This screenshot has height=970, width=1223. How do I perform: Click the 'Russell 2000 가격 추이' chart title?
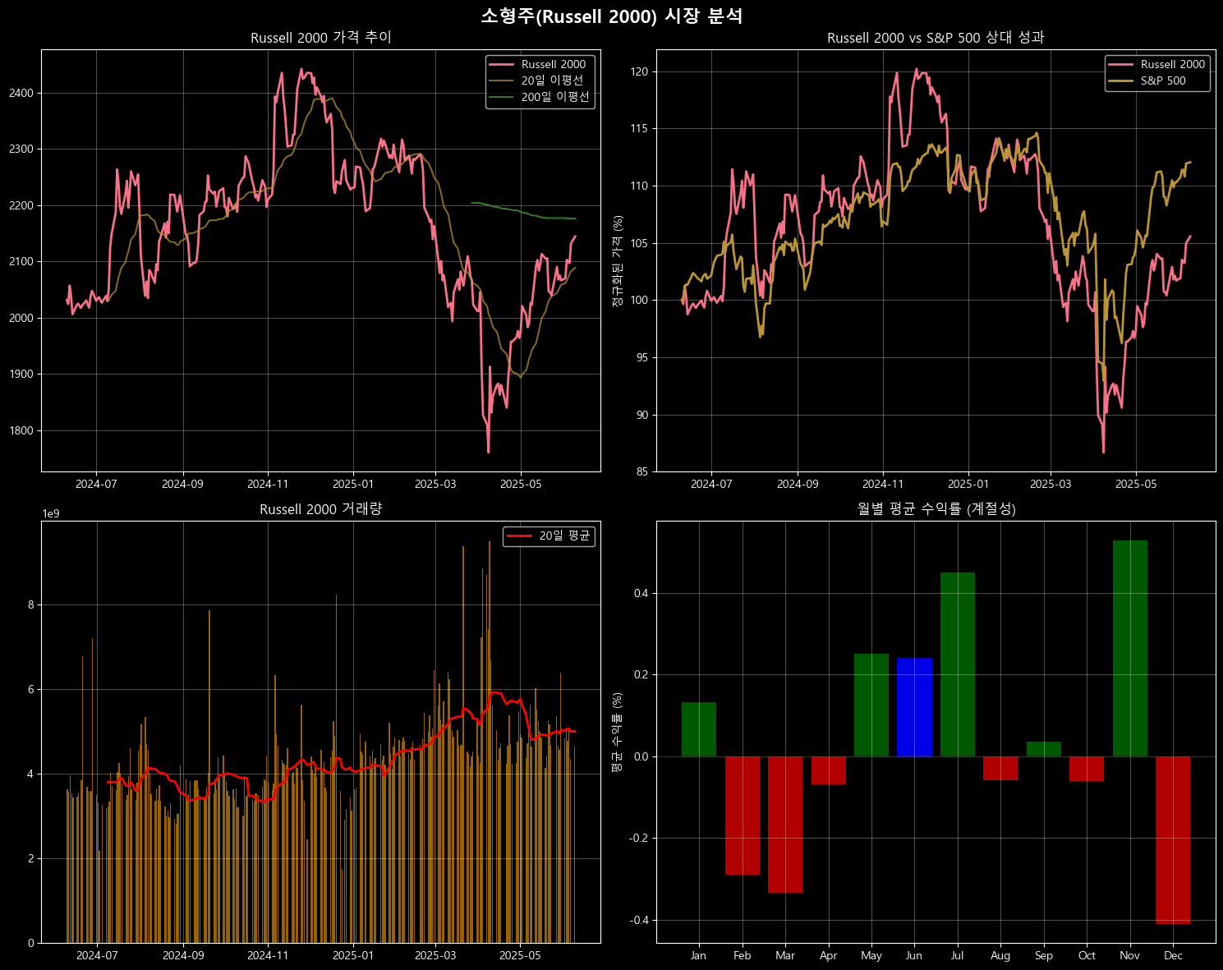pos(320,38)
